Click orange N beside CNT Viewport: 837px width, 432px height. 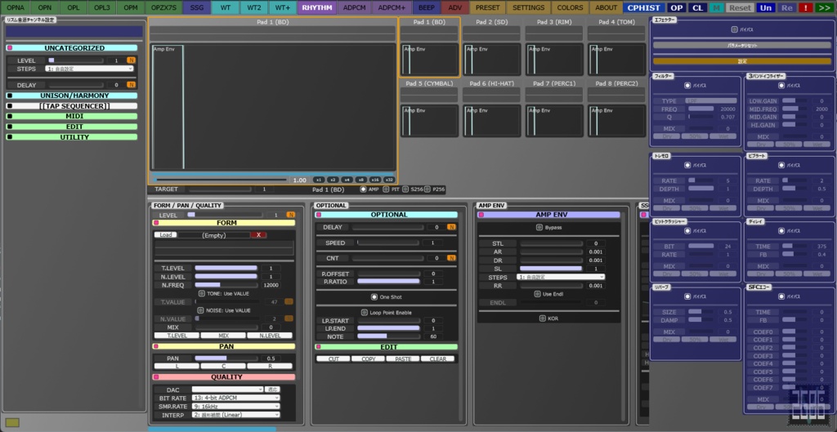coord(451,258)
